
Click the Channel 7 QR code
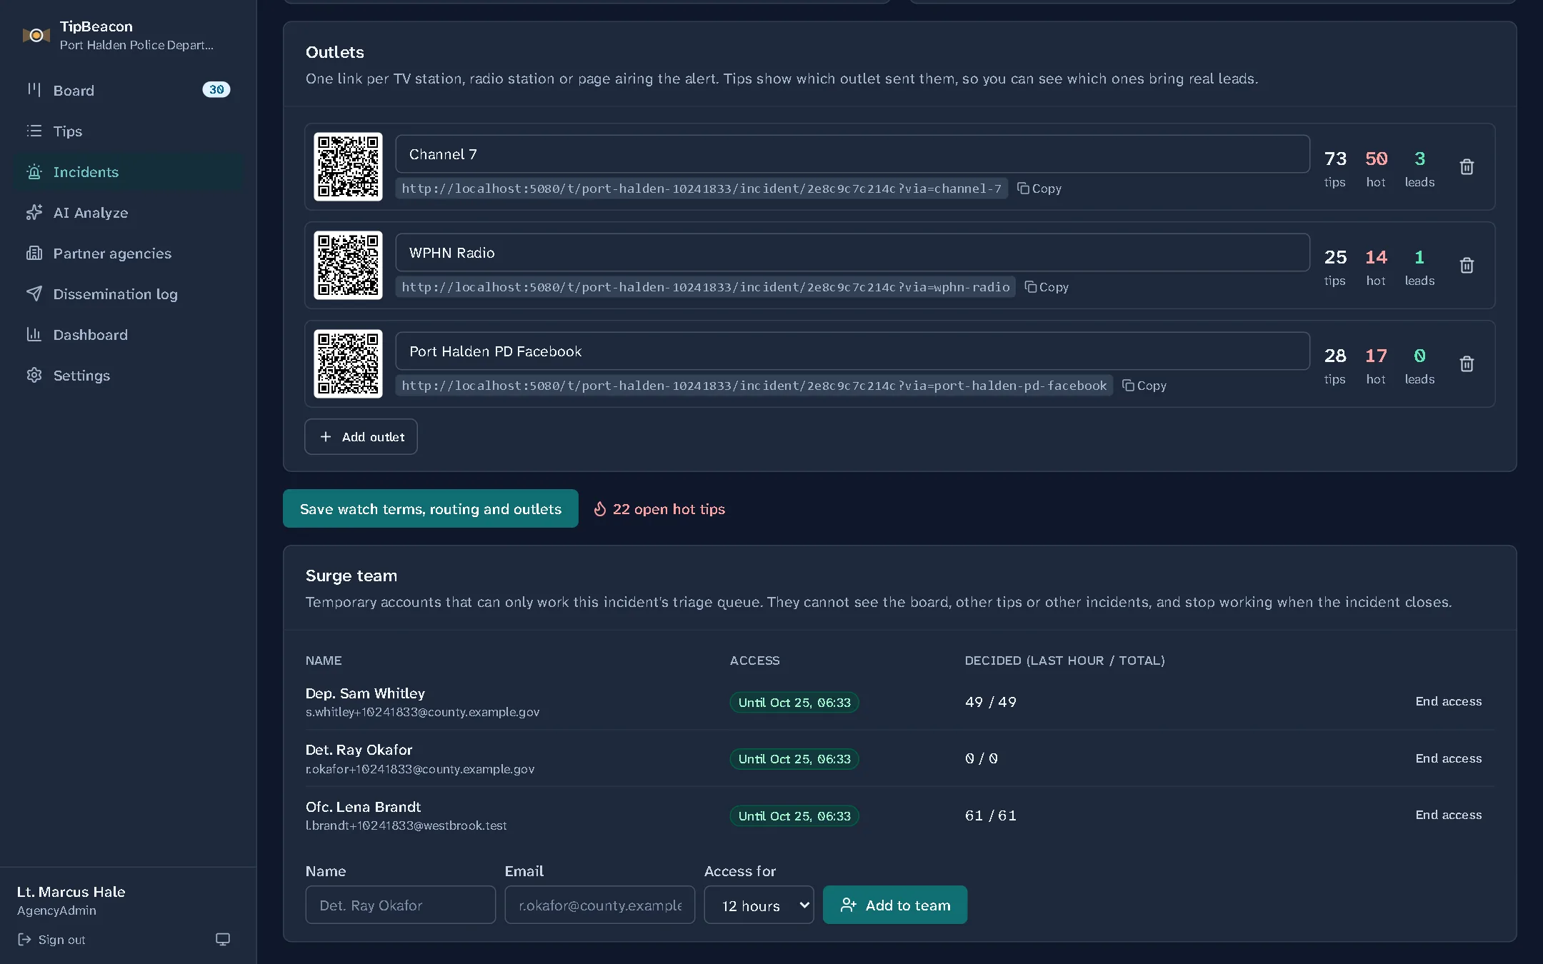[349, 166]
